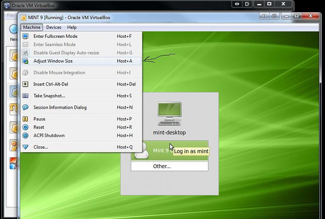Click the Oracle VM VirtualBox cube icon
The height and width of the screenshot is (219, 325).
pos(7,5)
